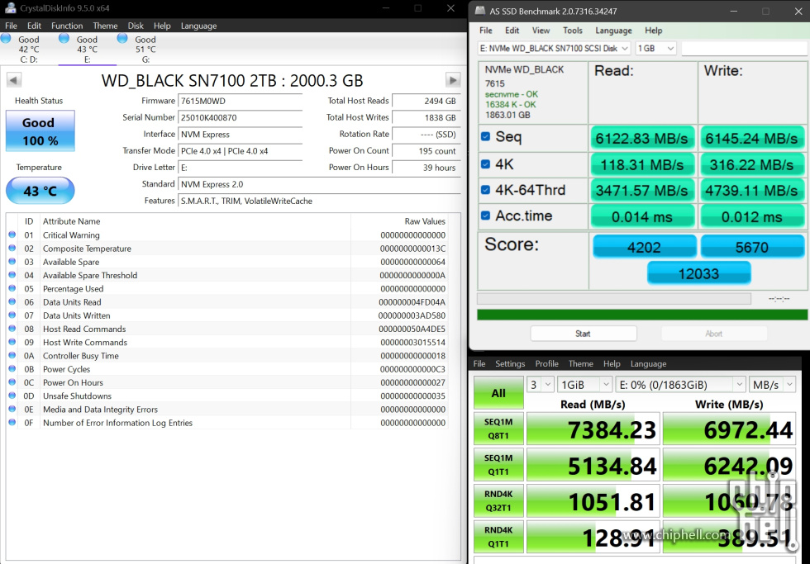Screen dimensions: 810x564
Task: Click the status dot for Power On Hours
Action: tap(12, 382)
